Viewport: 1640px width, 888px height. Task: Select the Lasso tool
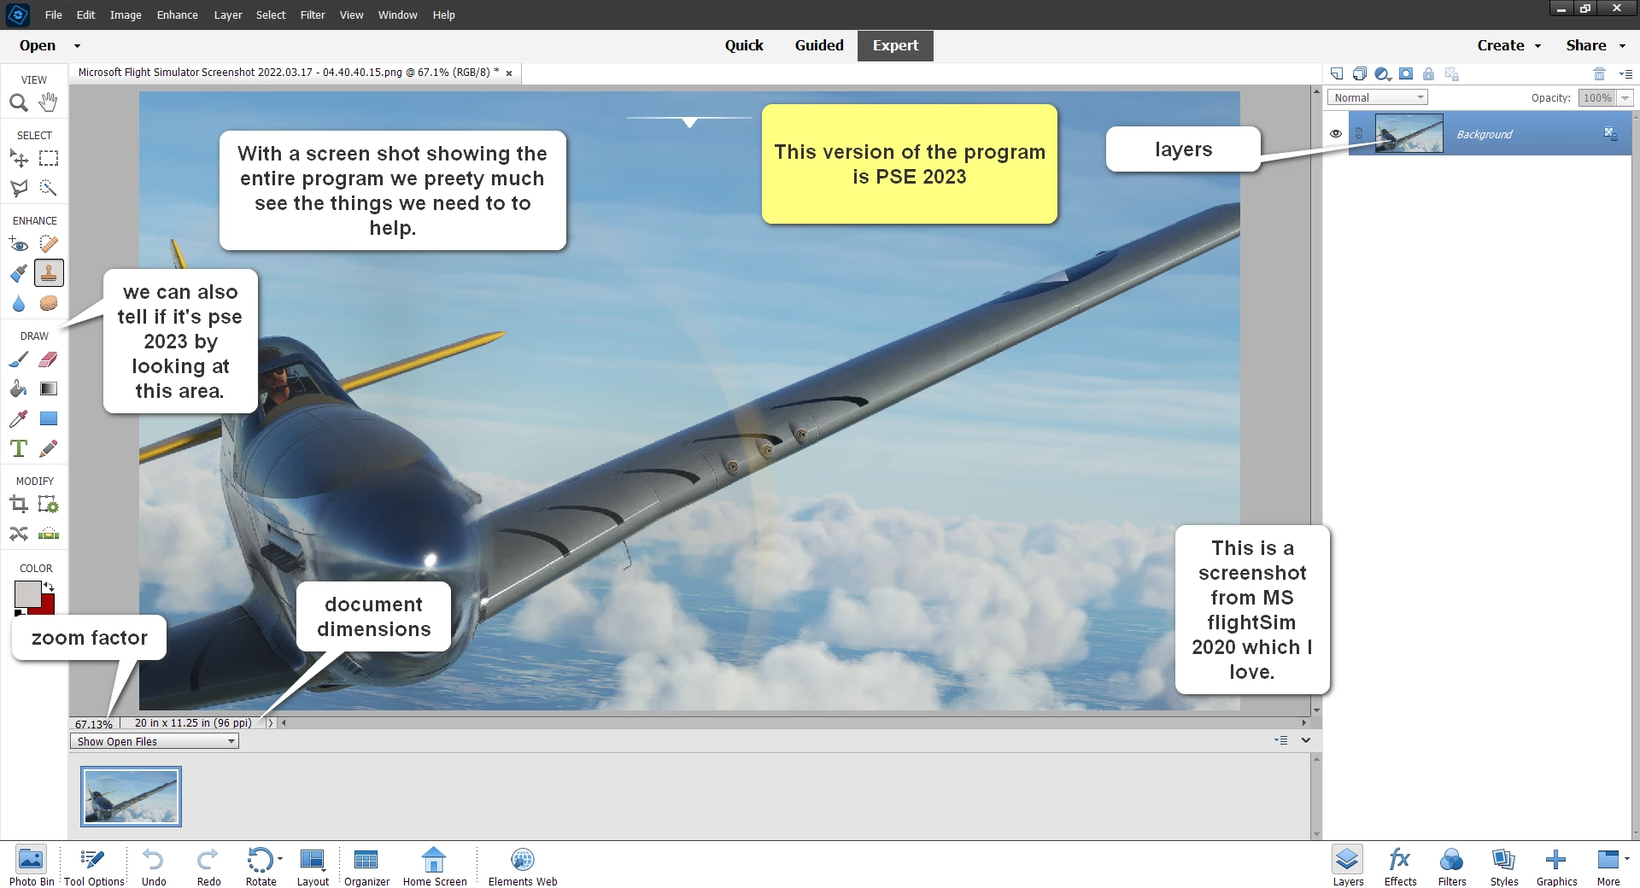(x=19, y=188)
